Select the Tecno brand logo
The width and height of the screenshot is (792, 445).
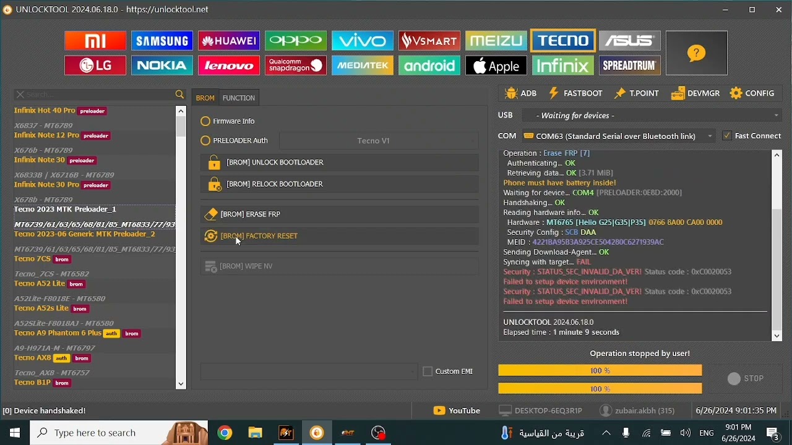coord(563,41)
